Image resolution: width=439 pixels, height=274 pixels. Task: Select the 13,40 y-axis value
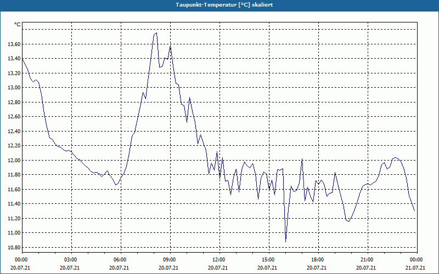14,59
